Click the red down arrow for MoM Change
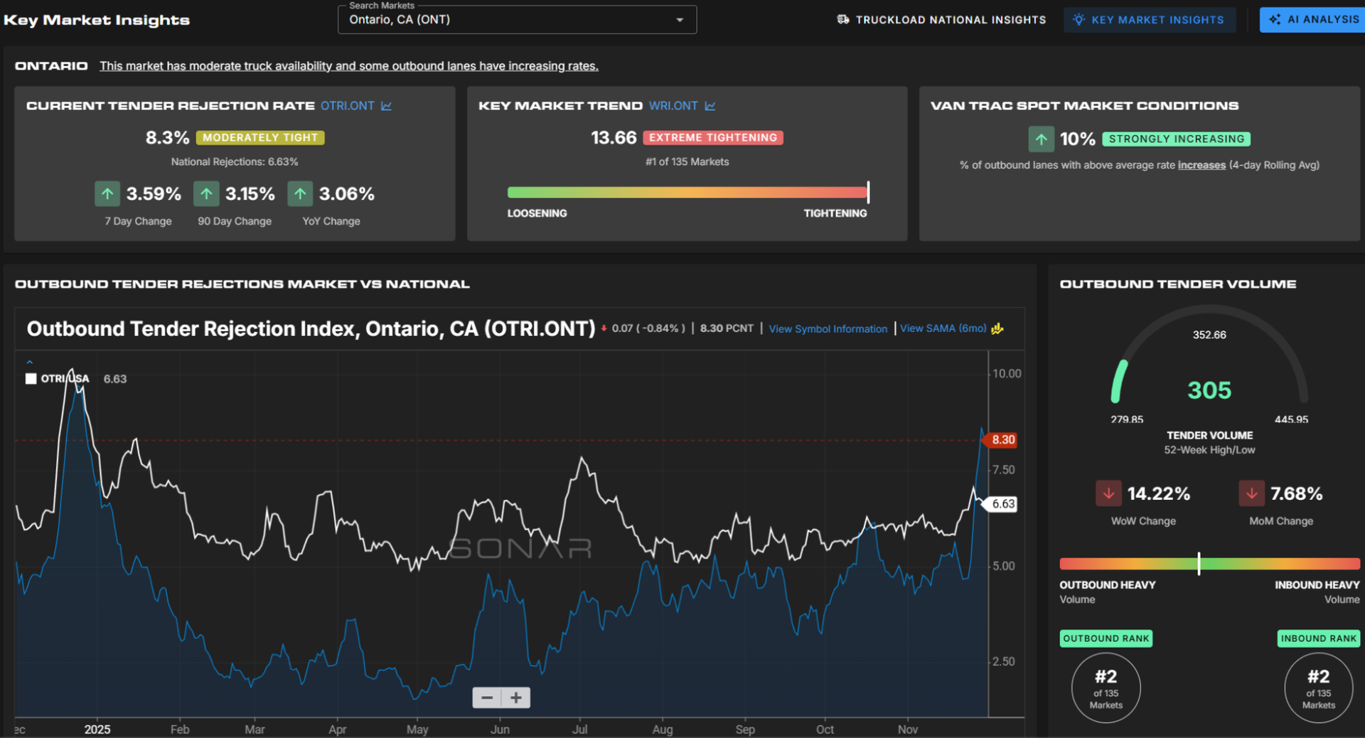Image resolution: width=1365 pixels, height=738 pixels. pos(1251,493)
